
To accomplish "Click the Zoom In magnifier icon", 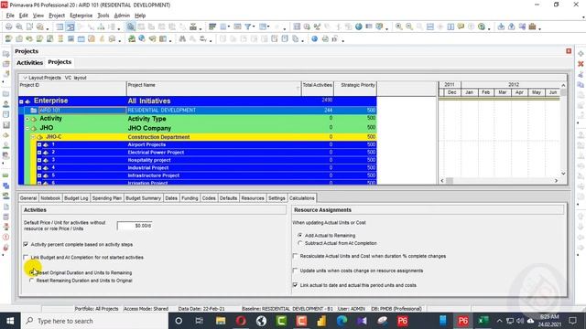I will 399,27.
